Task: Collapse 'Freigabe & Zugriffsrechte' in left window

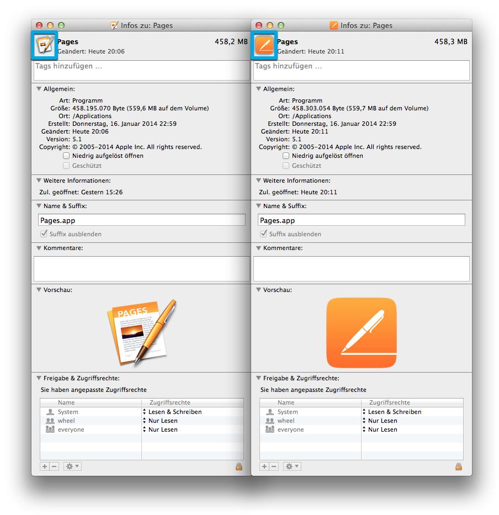Action: point(39,378)
